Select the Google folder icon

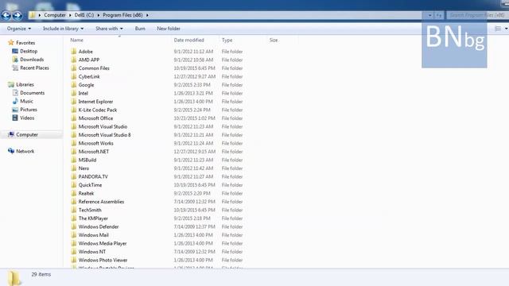click(74, 85)
